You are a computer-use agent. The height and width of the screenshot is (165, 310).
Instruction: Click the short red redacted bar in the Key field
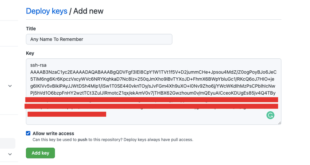click(x=67, y=114)
